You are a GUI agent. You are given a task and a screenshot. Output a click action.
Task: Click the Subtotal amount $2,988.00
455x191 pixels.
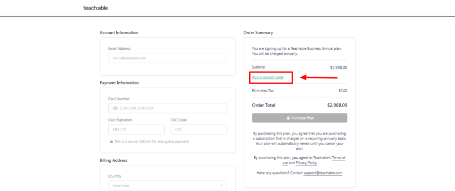[339, 68]
